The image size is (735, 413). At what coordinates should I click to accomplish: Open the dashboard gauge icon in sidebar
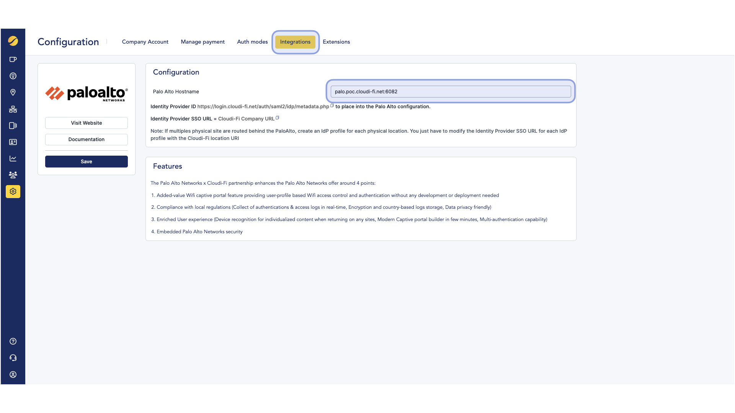13,76
